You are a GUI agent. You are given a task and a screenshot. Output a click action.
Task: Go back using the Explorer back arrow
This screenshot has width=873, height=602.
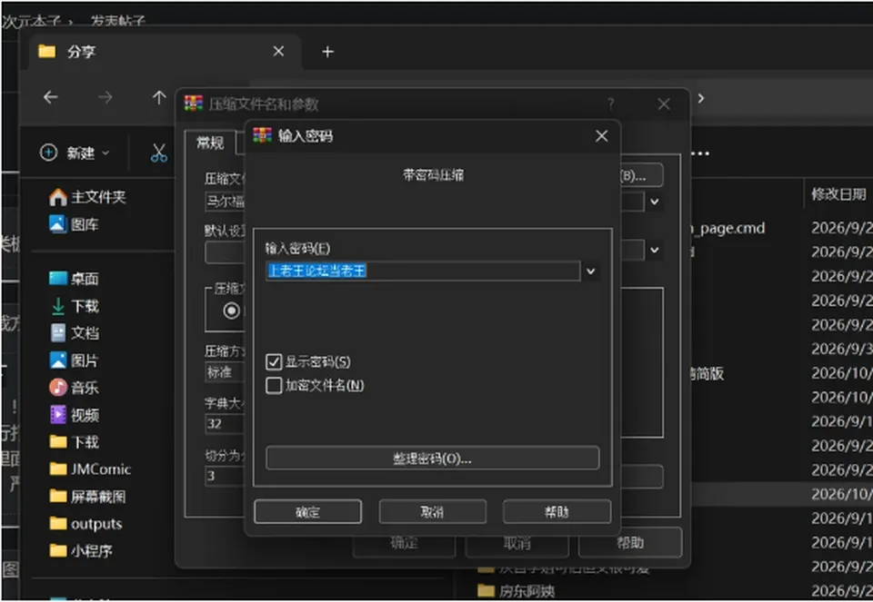pos(51,97)
